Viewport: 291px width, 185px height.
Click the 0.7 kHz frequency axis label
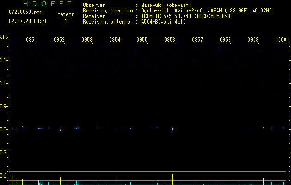[x=4, y=153]
